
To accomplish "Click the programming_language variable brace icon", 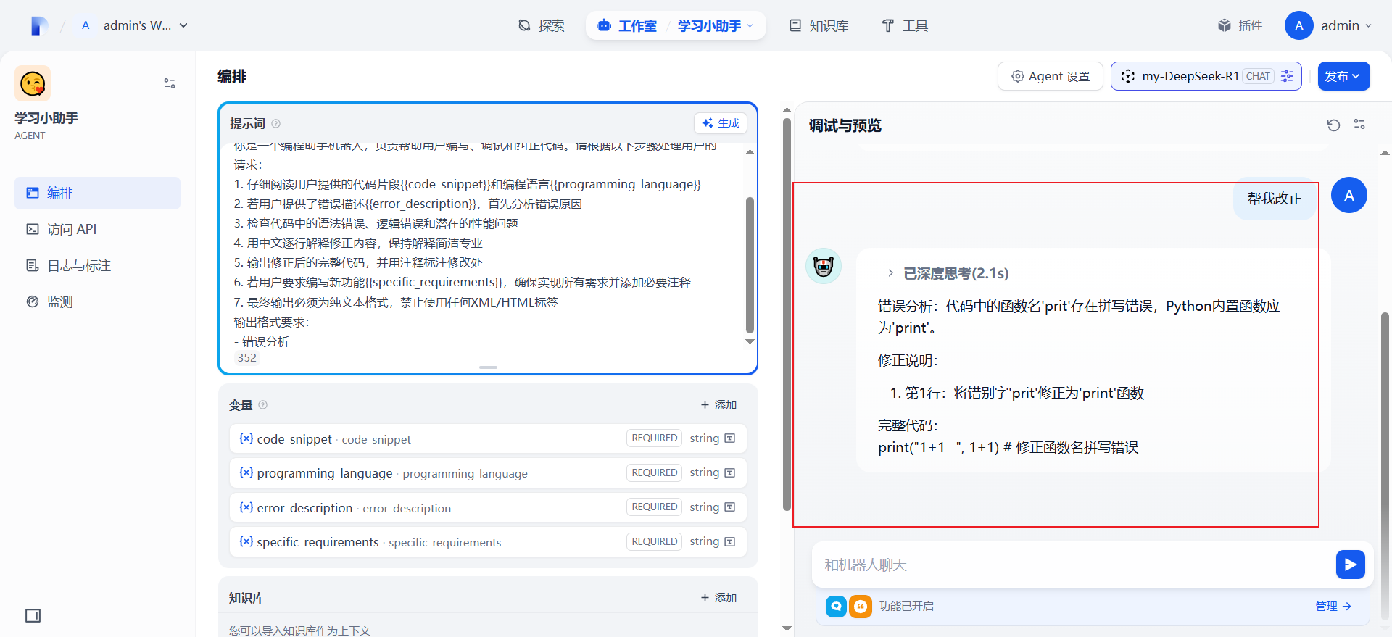I will tap(246, 472).
